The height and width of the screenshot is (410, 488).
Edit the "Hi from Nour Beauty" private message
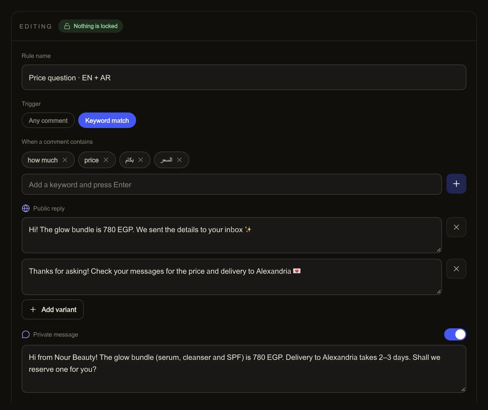(x=244, y=369)
